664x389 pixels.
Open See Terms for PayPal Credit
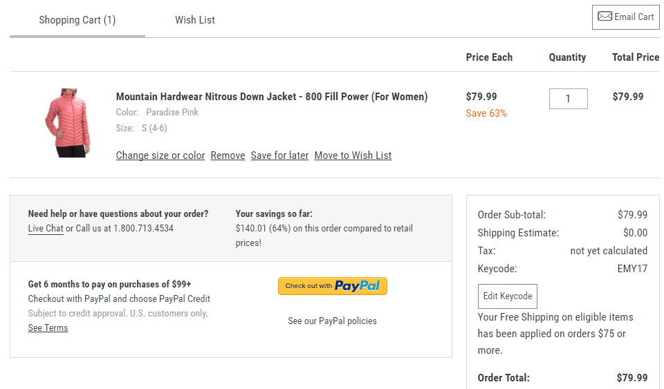[x=48, y=328]
